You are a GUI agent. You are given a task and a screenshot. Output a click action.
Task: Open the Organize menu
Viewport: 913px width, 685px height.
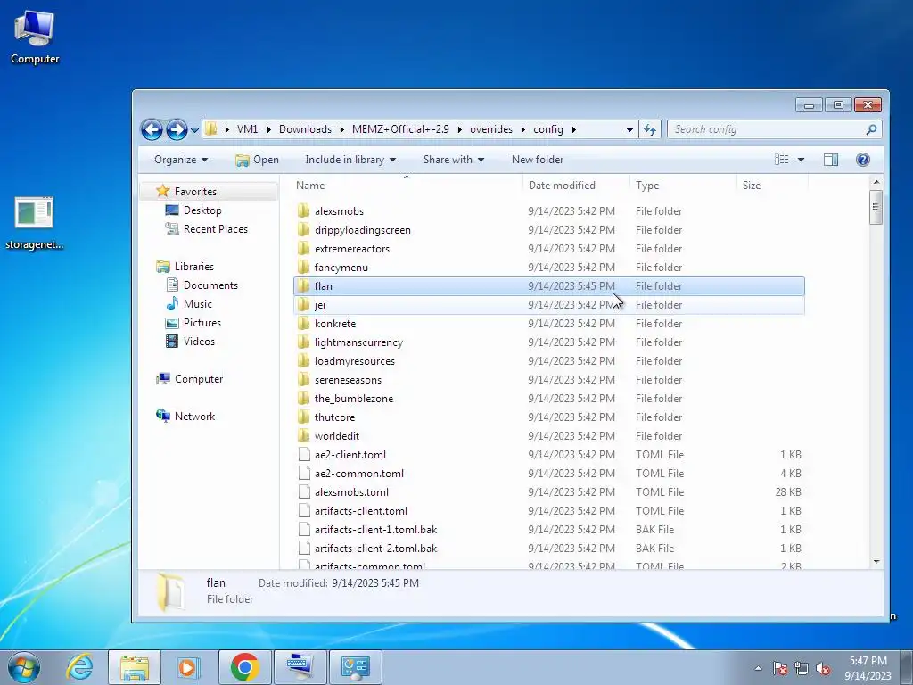[180, 160]
